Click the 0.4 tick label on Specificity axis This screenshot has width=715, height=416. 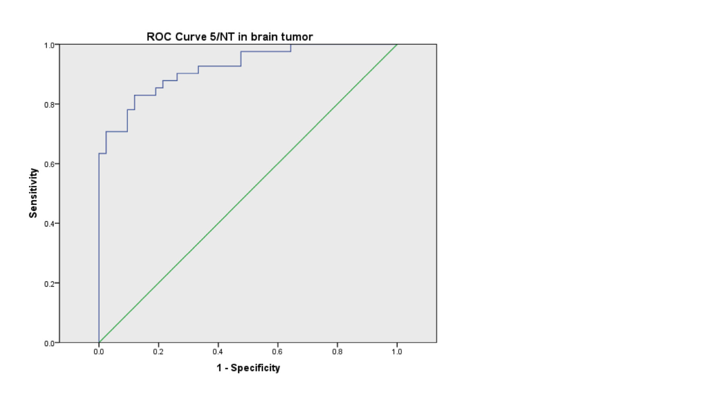click(x=218, y=352)
